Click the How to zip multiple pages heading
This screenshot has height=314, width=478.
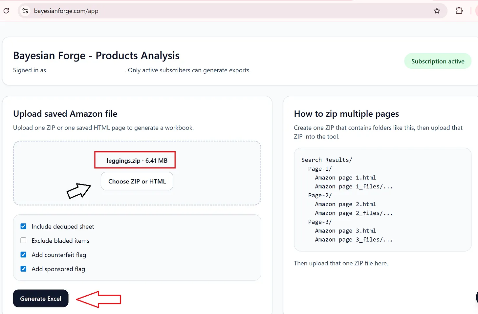346,114
